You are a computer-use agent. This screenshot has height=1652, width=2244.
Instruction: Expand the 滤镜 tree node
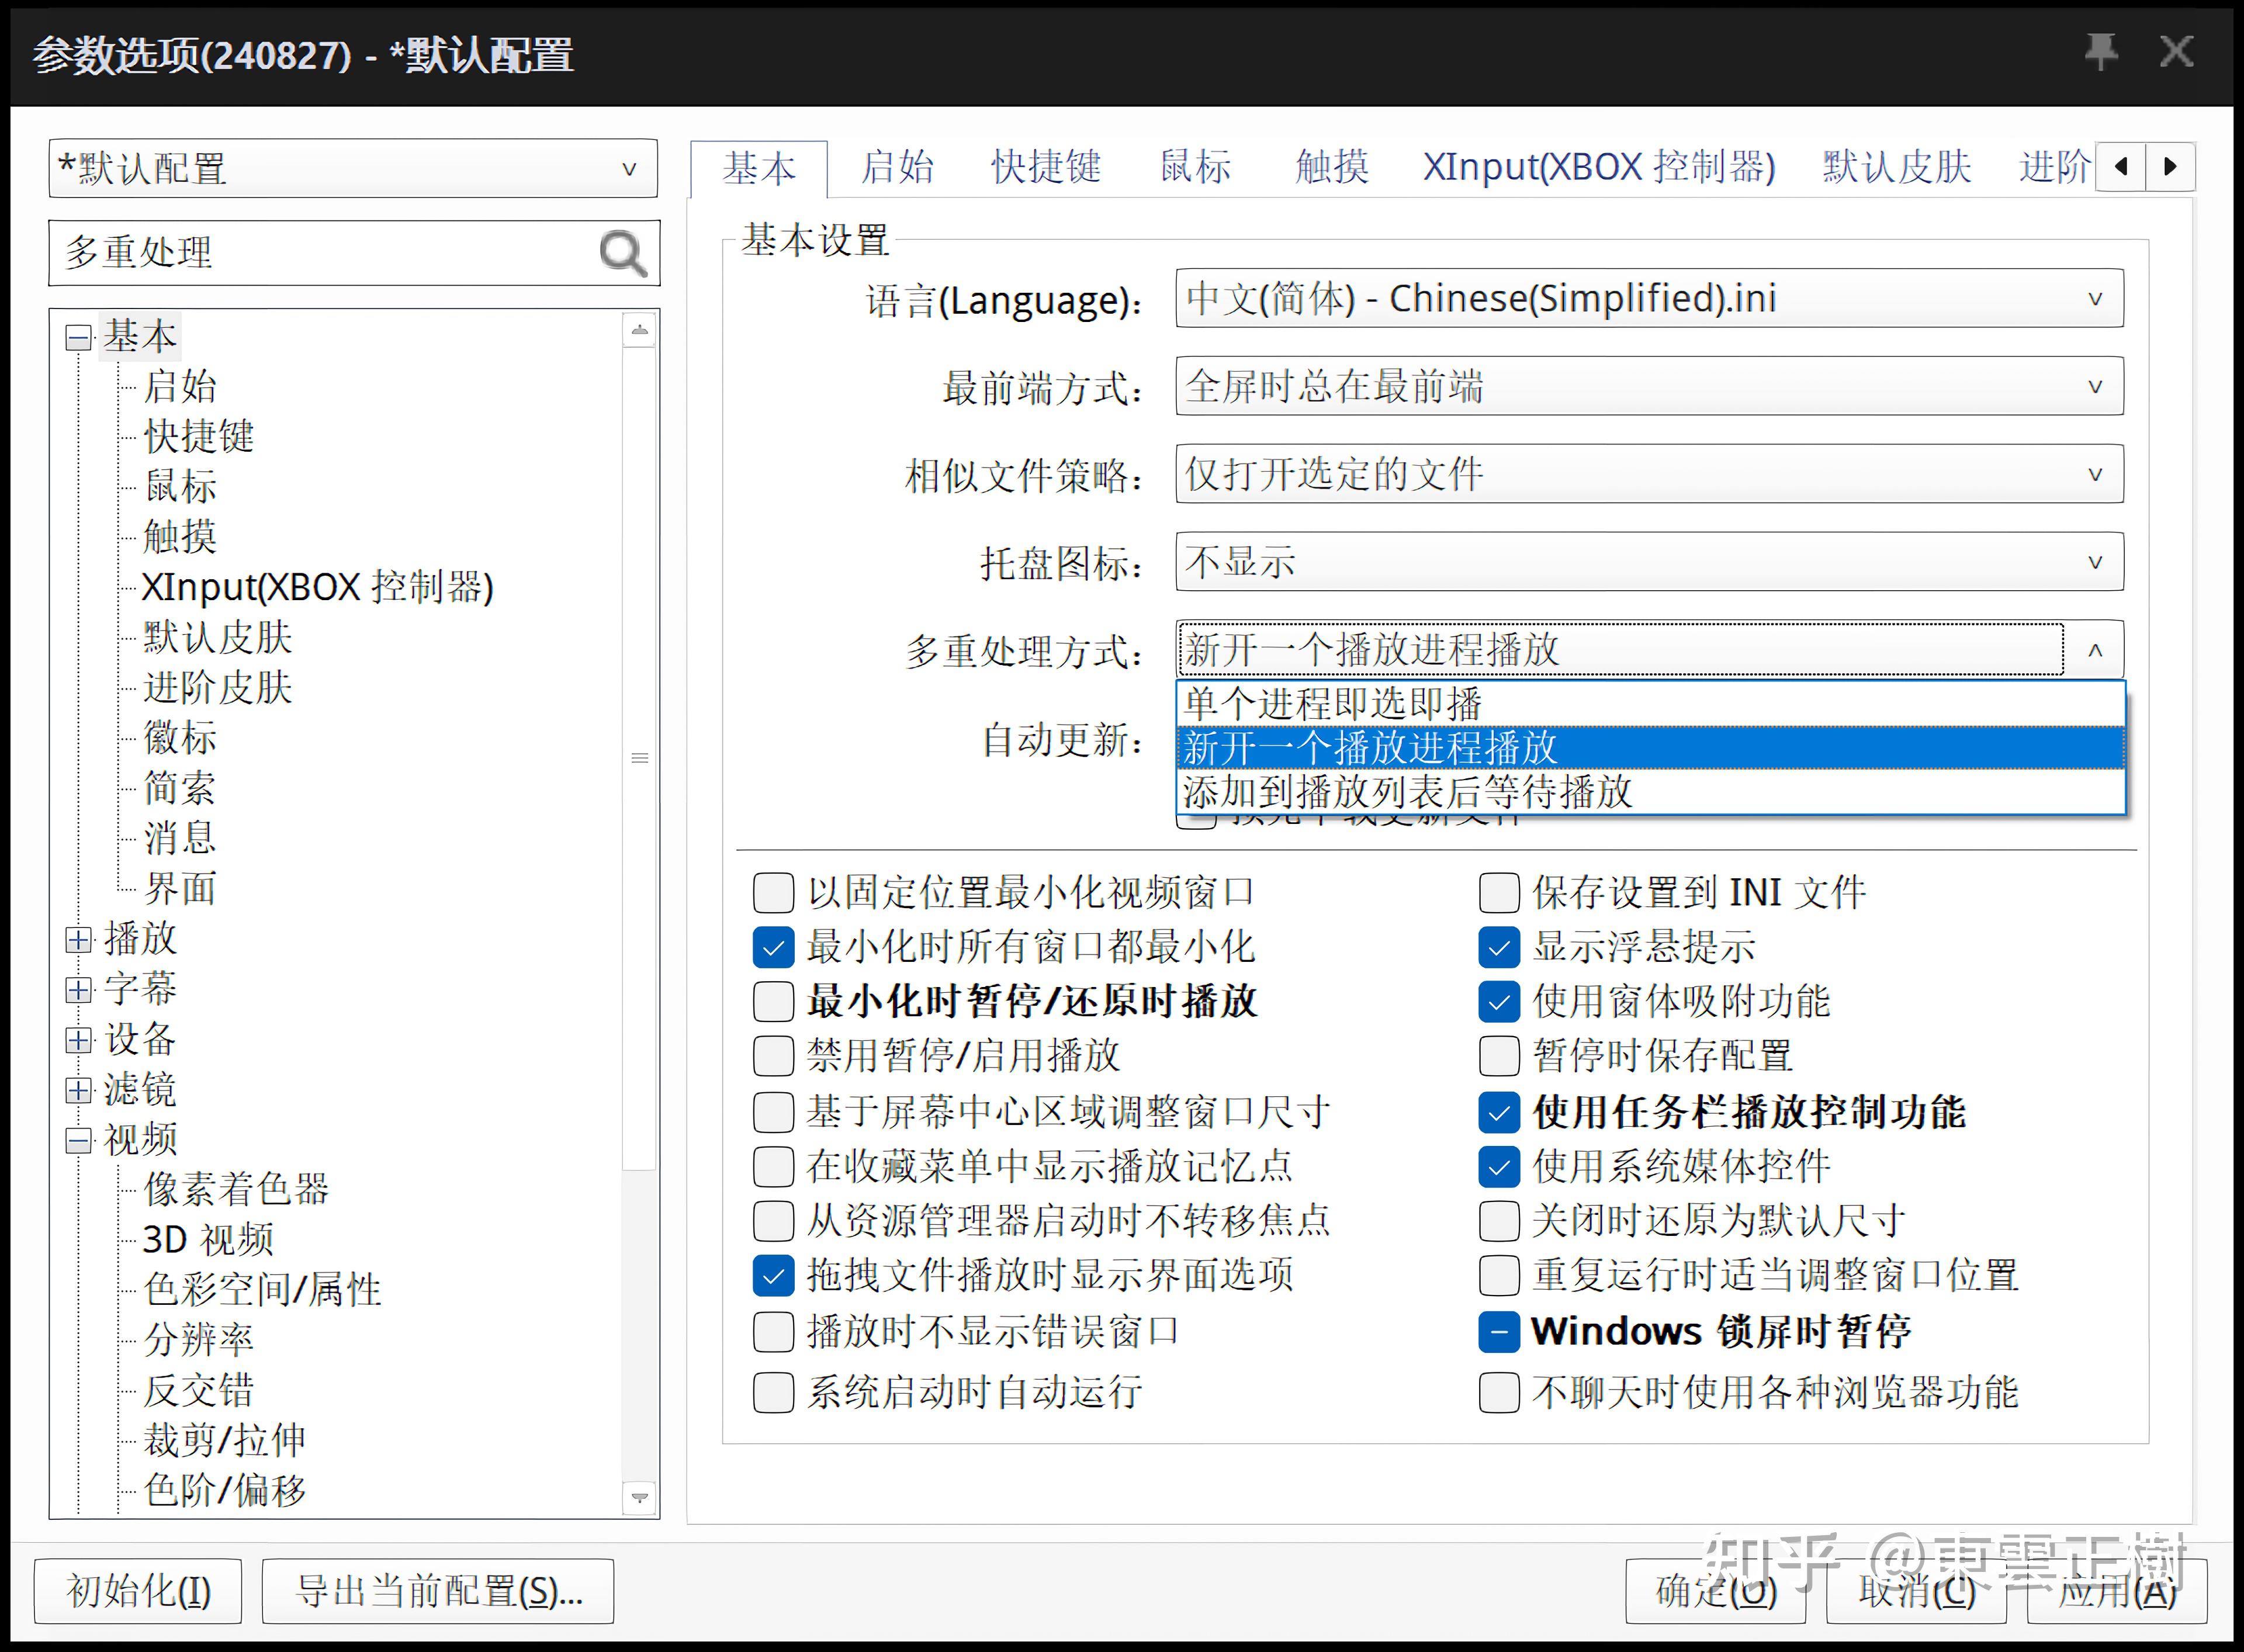[x=78, y=1090]
